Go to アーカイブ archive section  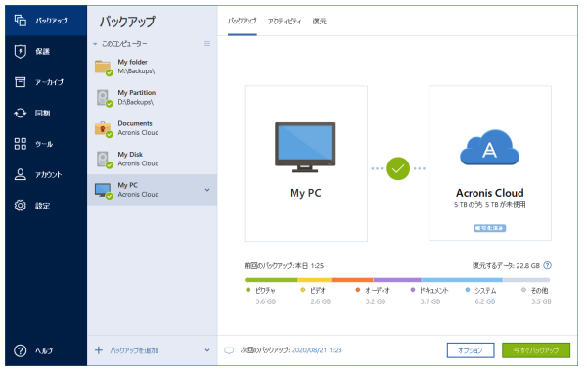[46, 82]
